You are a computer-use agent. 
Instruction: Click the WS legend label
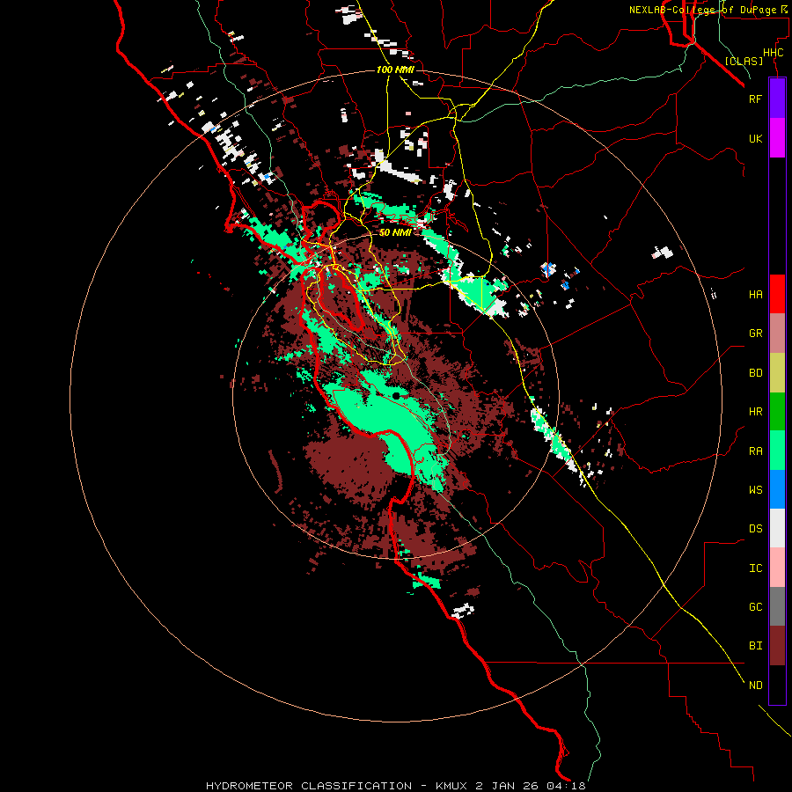(755, 490)
